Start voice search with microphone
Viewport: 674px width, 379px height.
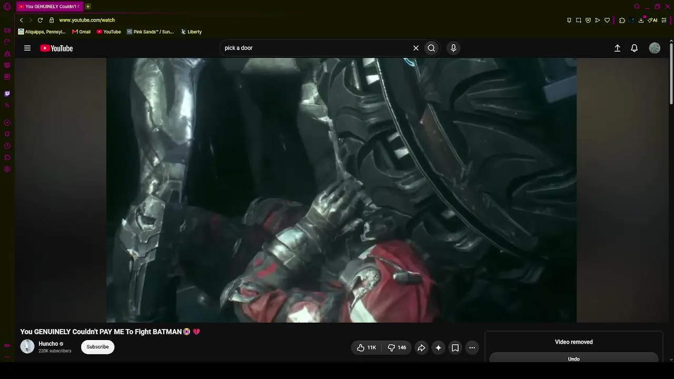[x=453, y=48]
